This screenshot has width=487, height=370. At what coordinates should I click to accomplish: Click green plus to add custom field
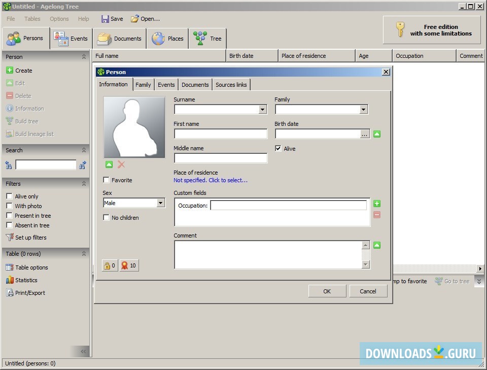[377, 204]
